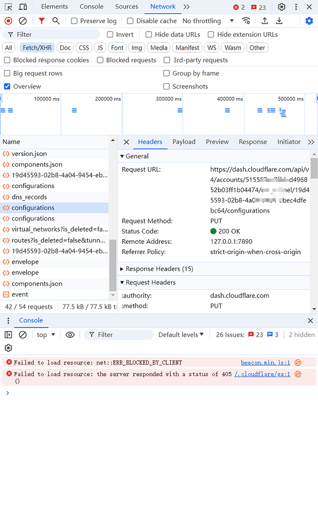Open Default levels dropdown

(181, 335)
